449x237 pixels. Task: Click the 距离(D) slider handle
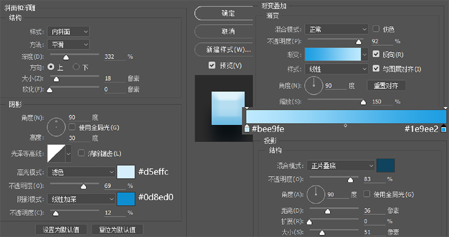[x=328, y=212]
